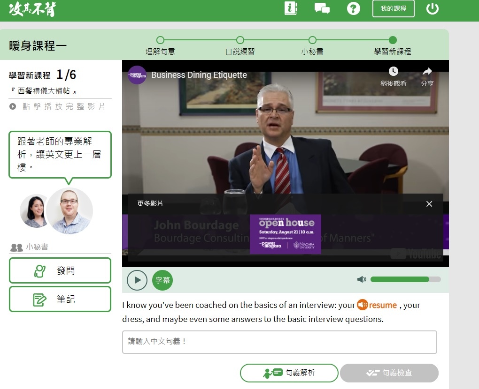This screenshot has width=479, height=389.
Task: Click the 句義解析 button
Action: coord(289,373)
